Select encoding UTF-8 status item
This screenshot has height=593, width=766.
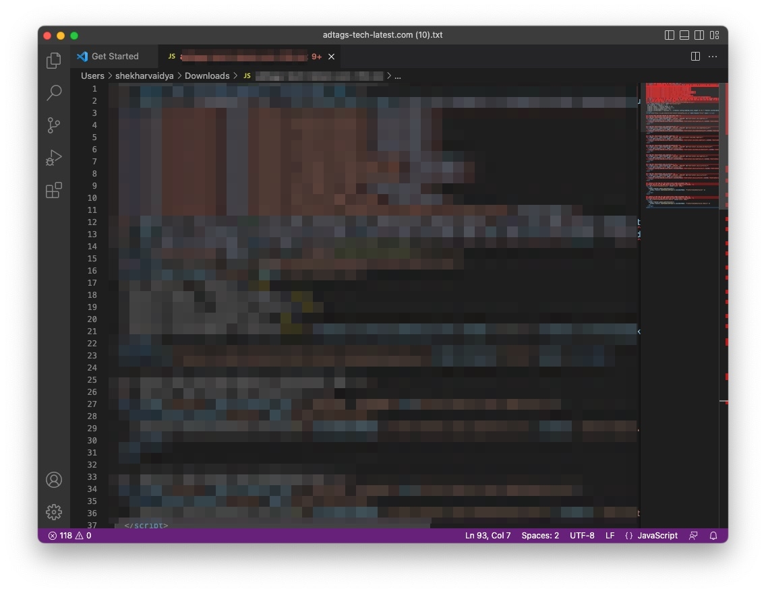[x=582, y=536]
